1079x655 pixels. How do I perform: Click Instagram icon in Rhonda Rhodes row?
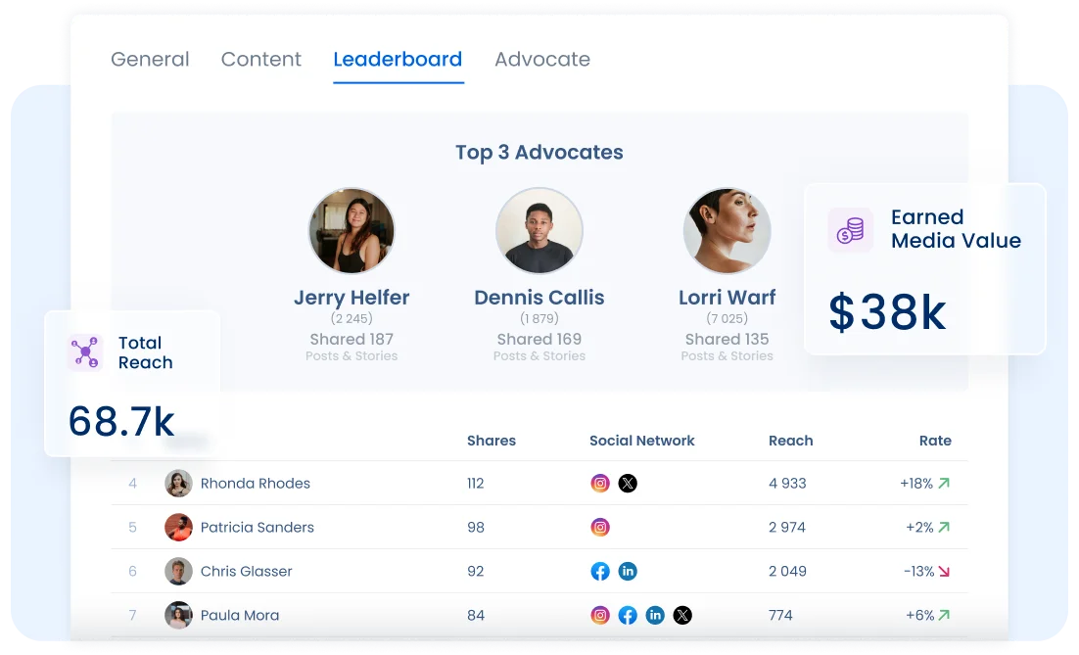(600, 483)
